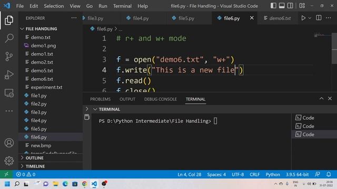Switch to the DEBUG CONSOLE tab

point(161,99)
